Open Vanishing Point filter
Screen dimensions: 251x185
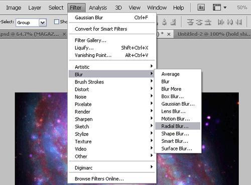(x=112, y=55)
